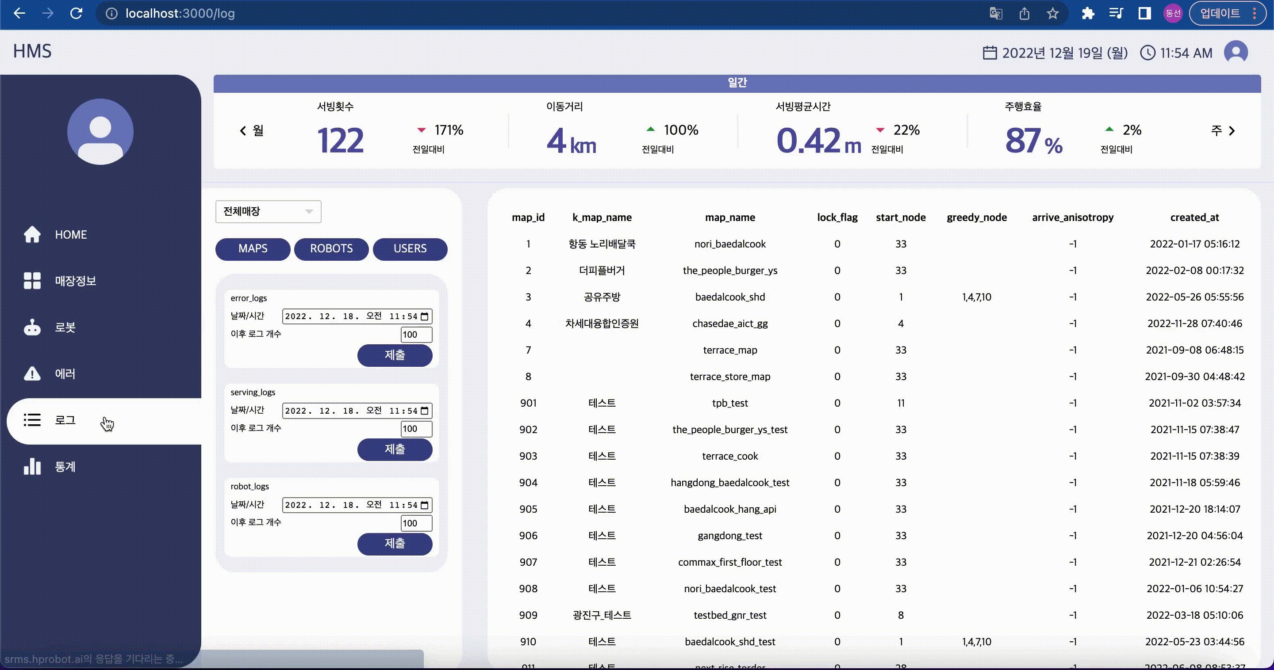Open 매장정보 grid icon in sidebar

click(x=32, y=281)
